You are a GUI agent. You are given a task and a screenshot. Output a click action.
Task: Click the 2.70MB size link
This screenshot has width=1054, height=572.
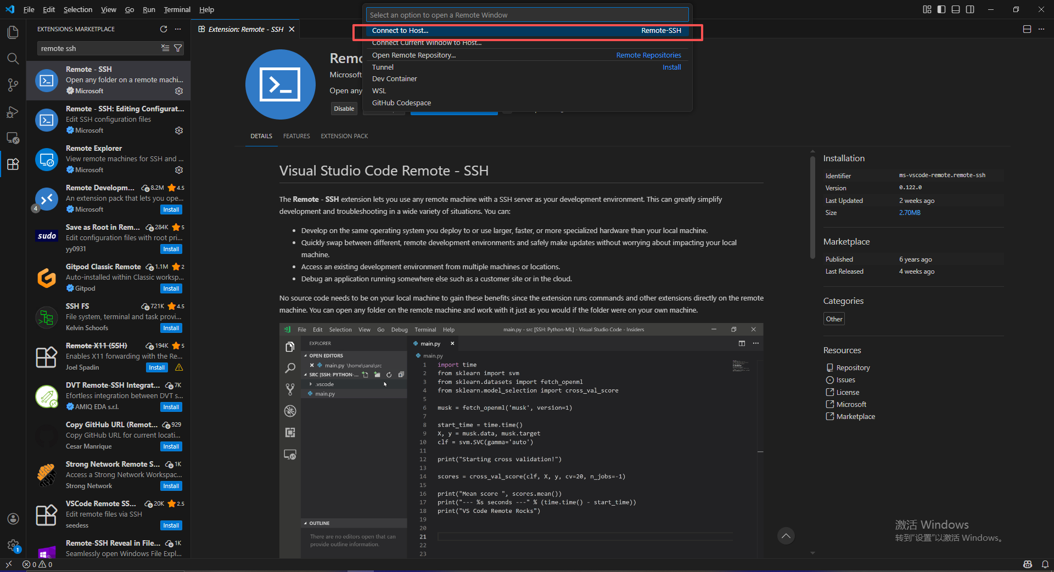click(910, 213)
